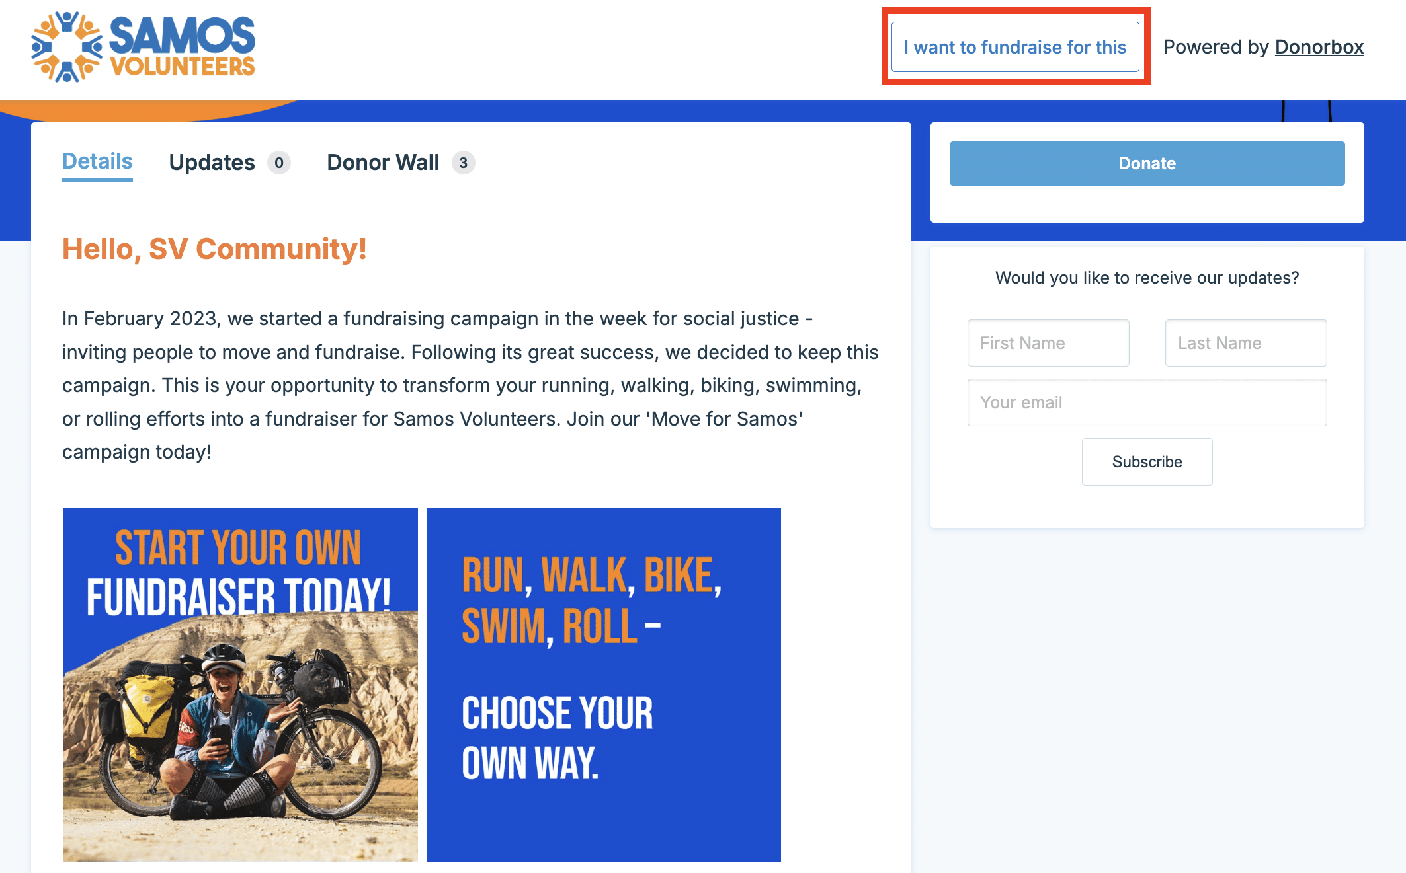The width and height of the screenshot is (1406, 873).
Task: Click the "Hello, SV Community!" heading
Action: (214, 249)
